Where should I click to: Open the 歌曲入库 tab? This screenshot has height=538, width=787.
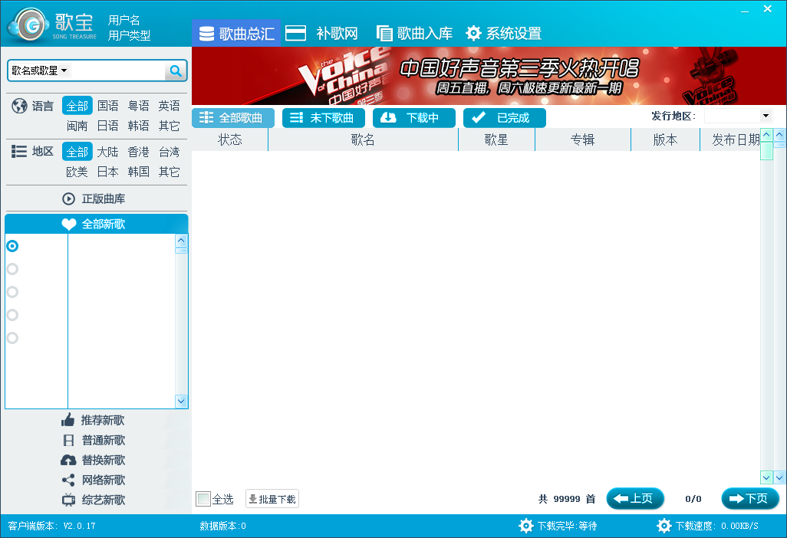point(414,34)
